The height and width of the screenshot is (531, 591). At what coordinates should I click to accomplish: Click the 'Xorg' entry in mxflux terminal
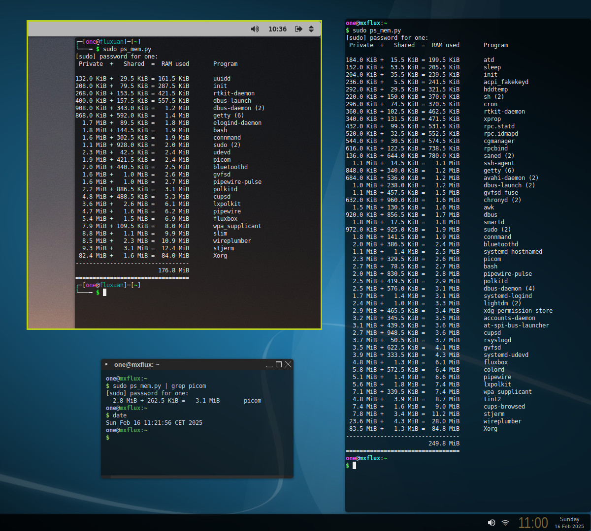[491, 429]
